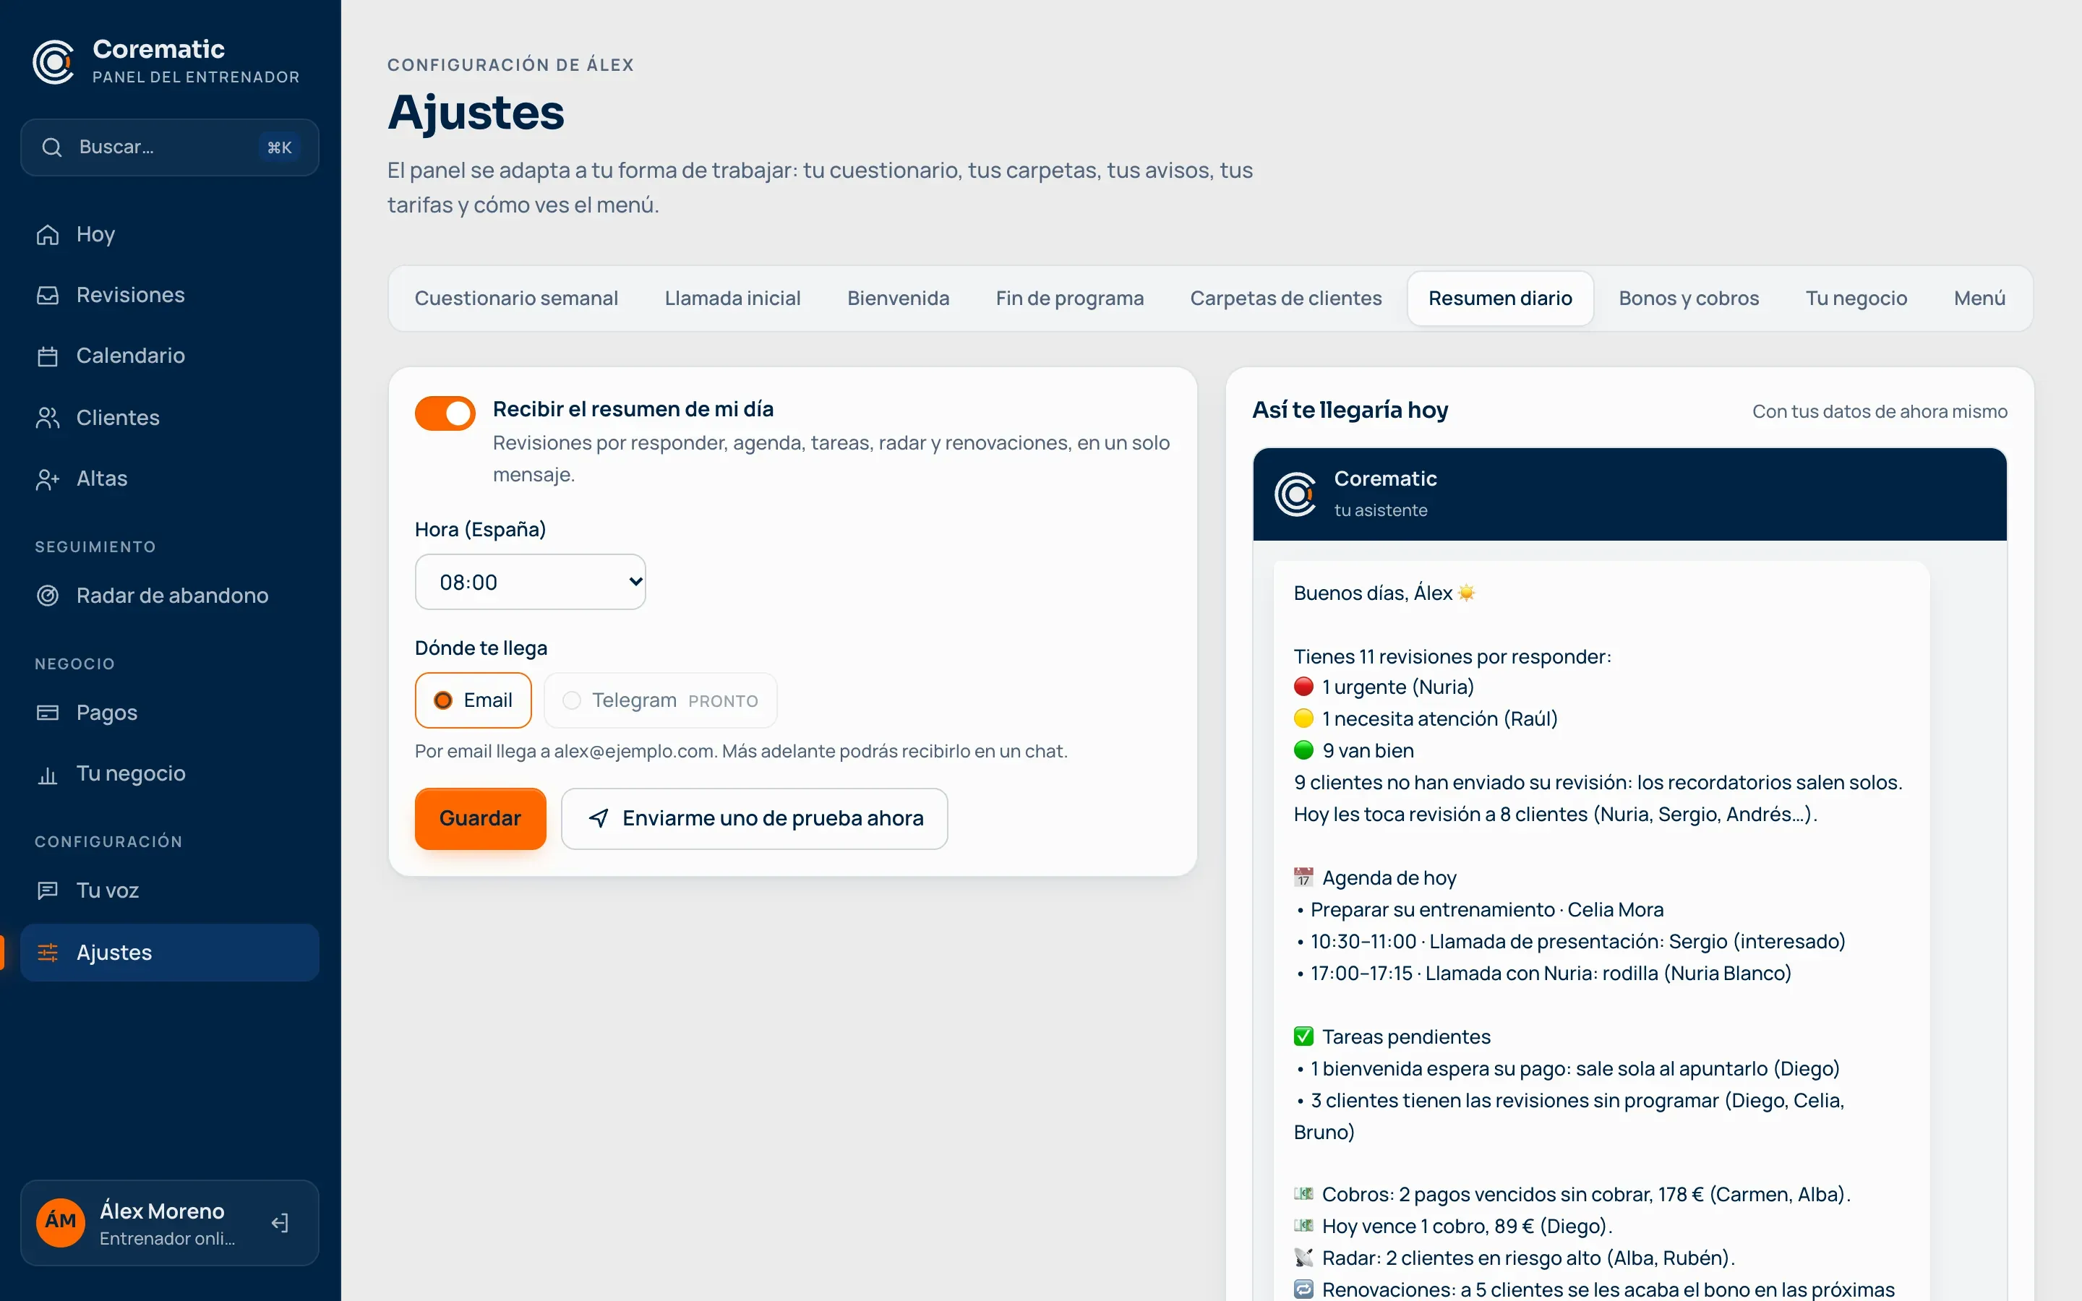2082x1301 pixels.
Task: Open Clientes via its people icon
Action: pyautogui.click(x=47, y=417)
